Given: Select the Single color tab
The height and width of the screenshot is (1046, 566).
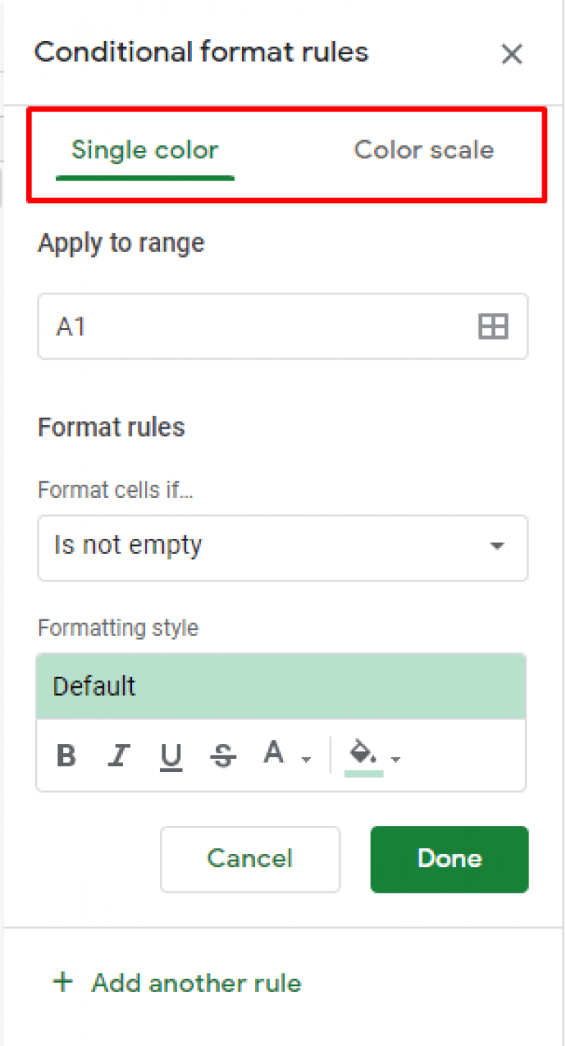Looking at the screenshot, I should [x=144, y=150].
